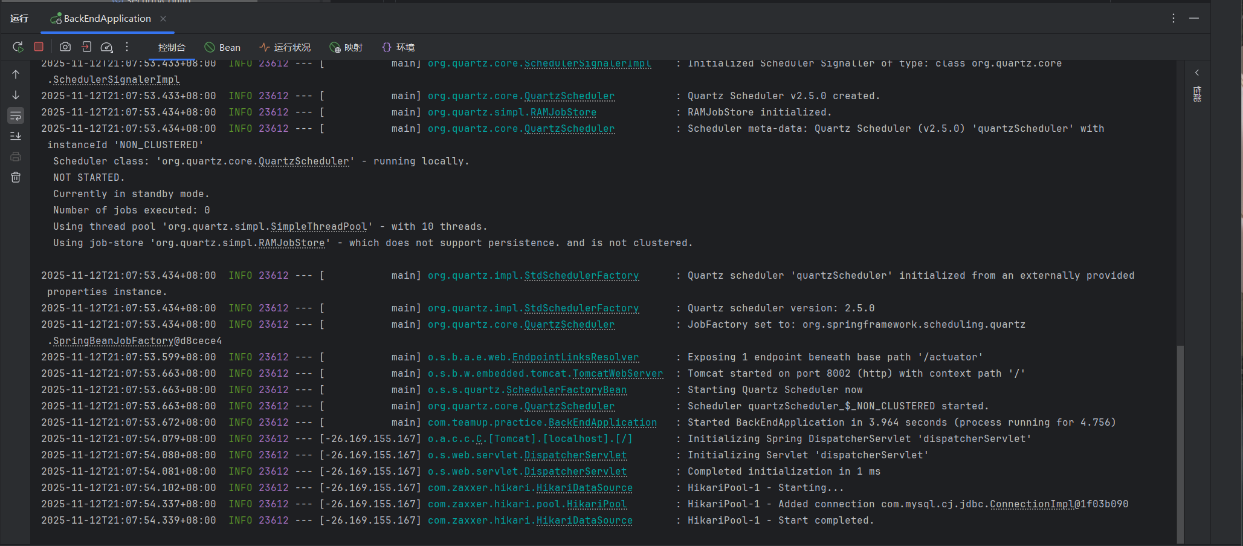
Task: Click 'Quartz scheduler version: 2.5.0' message
Action: click(781, 308)
